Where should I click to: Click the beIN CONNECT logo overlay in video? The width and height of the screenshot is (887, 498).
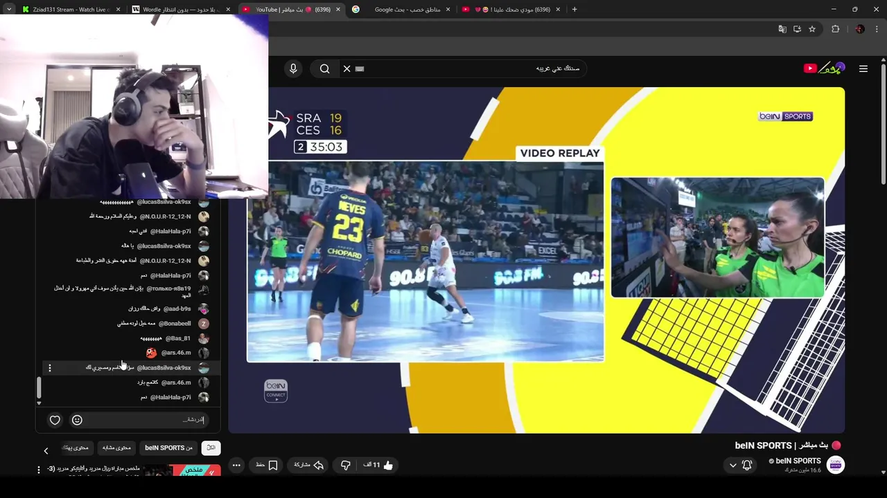point(276,390)
